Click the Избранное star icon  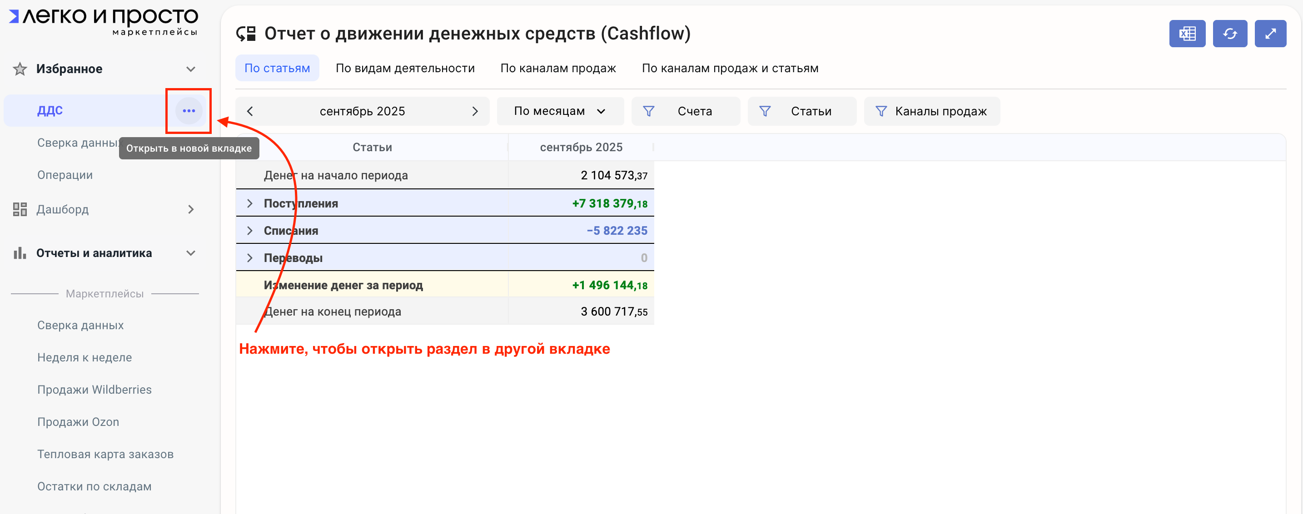[20, 69]
